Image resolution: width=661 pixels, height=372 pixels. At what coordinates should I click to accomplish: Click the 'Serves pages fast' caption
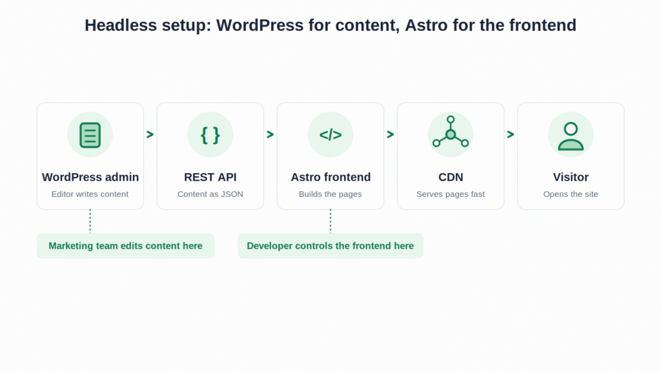click(450, 194)
